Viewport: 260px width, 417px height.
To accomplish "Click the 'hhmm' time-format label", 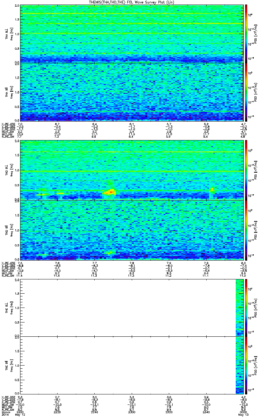I will pyautogui.click(x=5, y=412).
